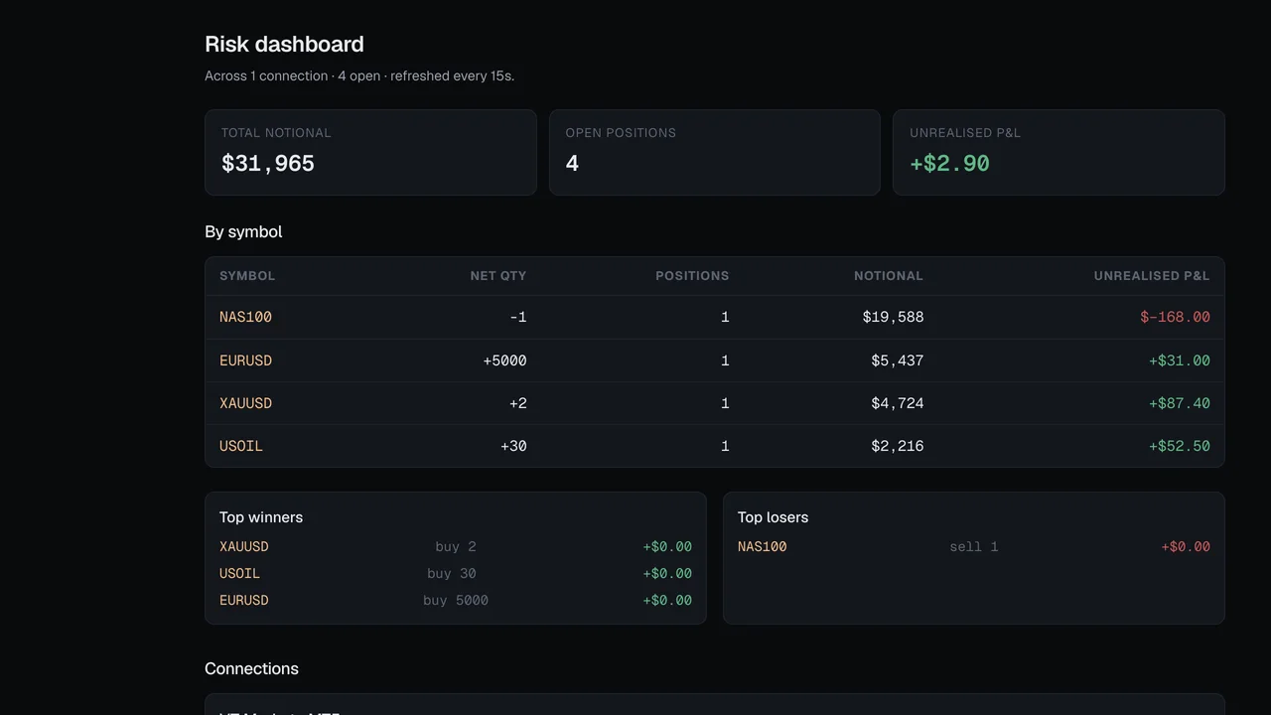This screenshot has width=1271, height=715.
Task: Click XAUUSD in Top winners
Action: pos(244,546)
